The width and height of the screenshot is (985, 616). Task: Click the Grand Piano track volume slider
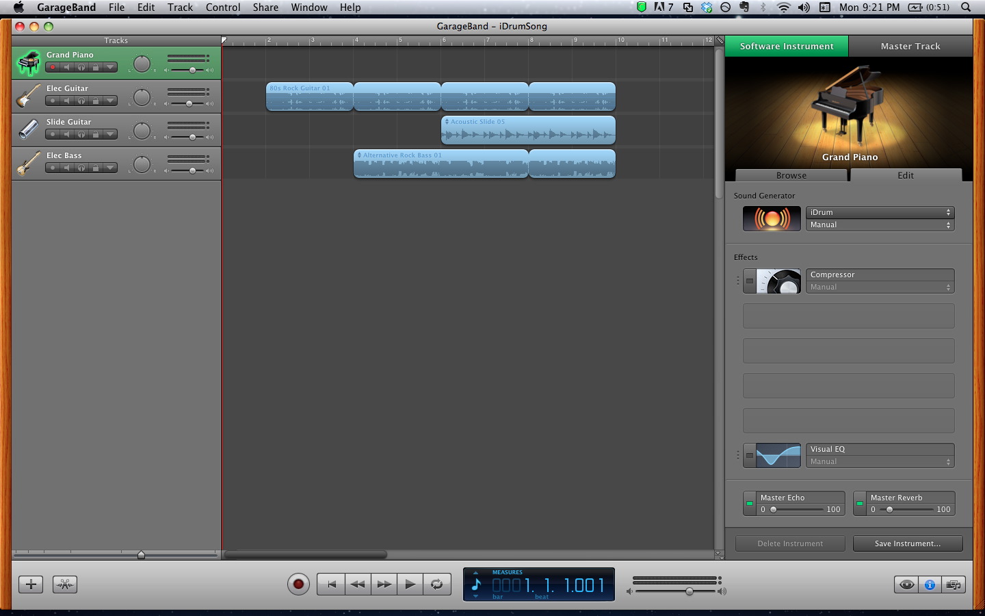[192, 70]
